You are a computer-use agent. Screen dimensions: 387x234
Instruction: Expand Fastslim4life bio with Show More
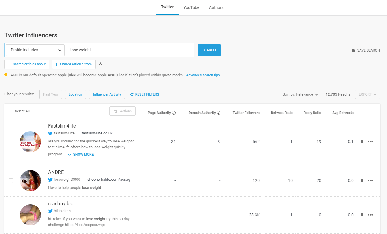point(81,155)
